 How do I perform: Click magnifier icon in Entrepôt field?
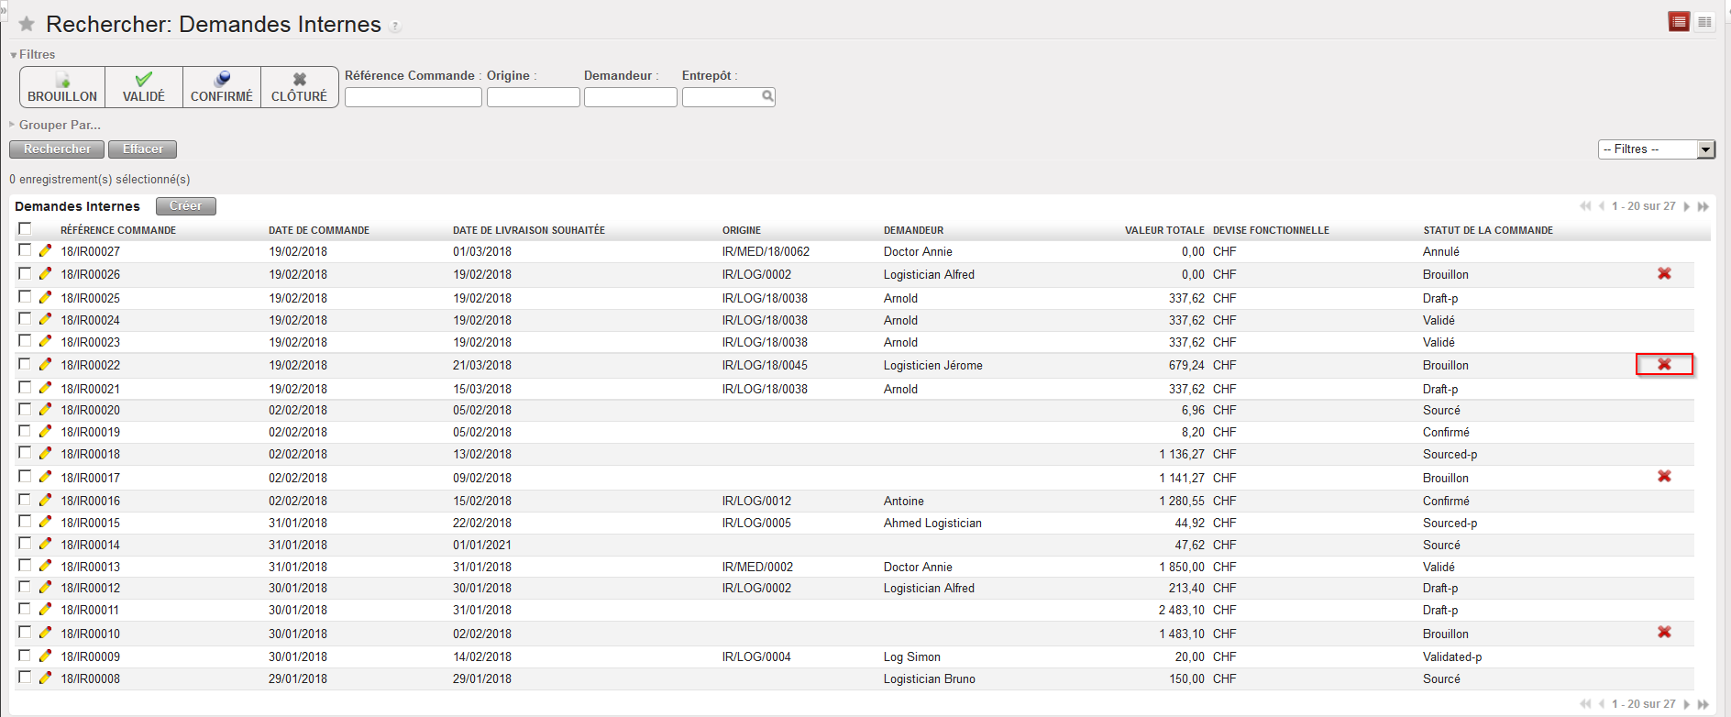[767, 96]
